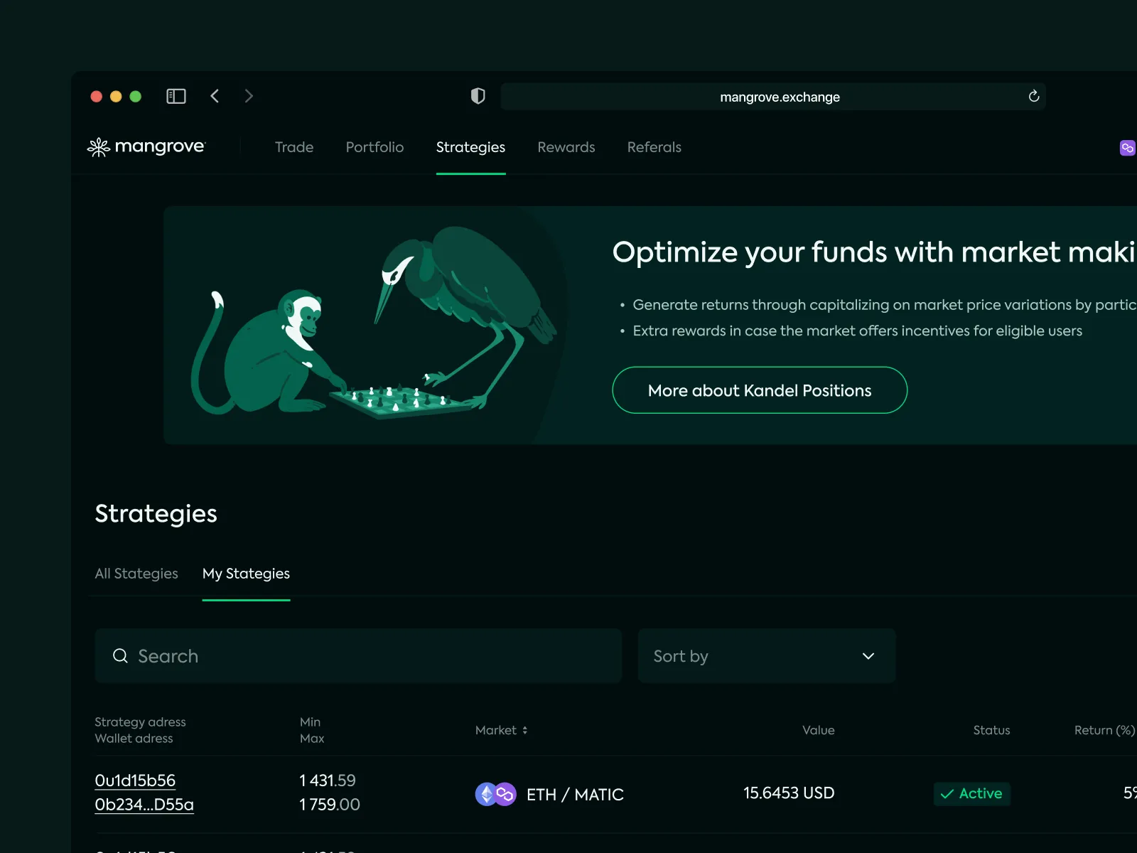The image size is (1137, 853).
Task: Select the My Stategies tab
Action: coord(246,574)
